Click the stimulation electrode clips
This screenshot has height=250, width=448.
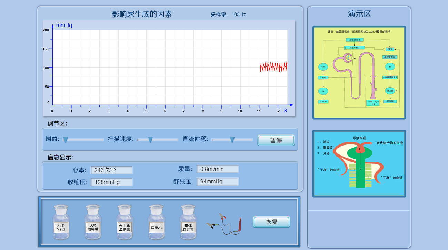[x=224, y=223]
